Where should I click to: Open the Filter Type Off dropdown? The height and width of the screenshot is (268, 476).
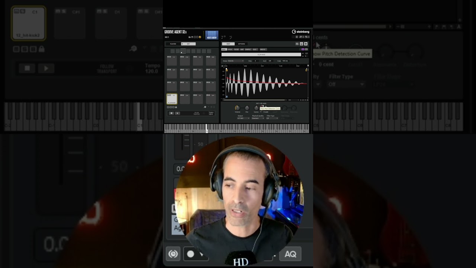click(x=272, y=118)
